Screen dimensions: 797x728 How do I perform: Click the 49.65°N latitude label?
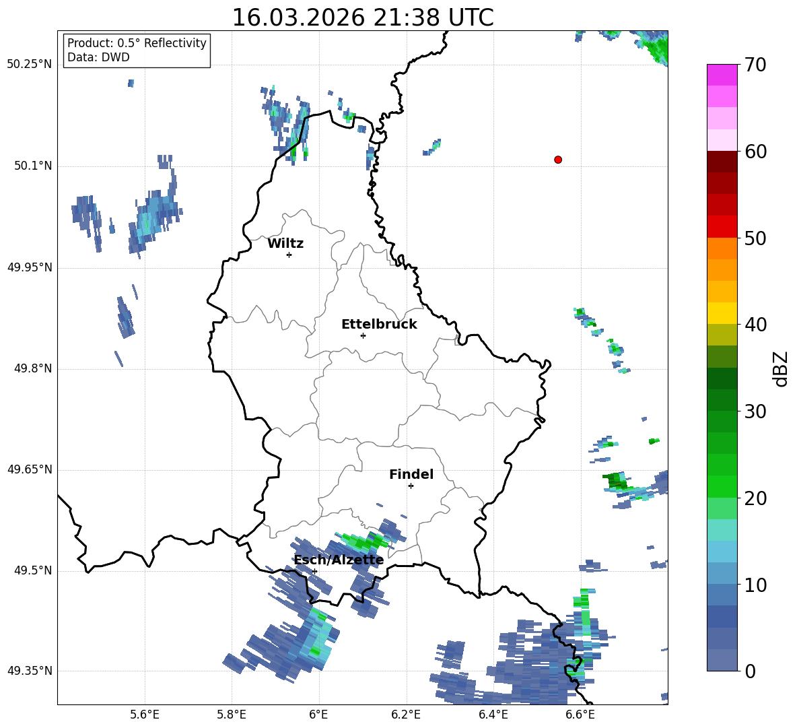[29, 469]
